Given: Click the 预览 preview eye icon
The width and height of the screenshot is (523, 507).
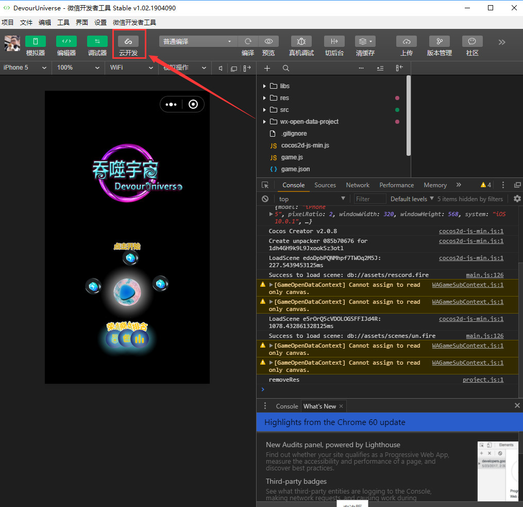Looking at the screenshot, I should click(268, 41).
